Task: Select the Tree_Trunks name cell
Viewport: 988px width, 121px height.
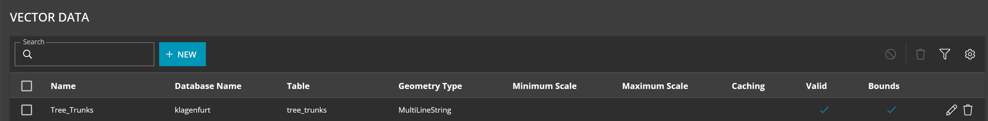Action: click(x=72, y=110)
